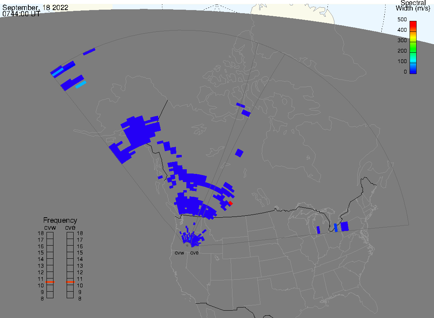Click the red marker on the cve frequency bar
This screenshot has height=318, width=434.
(x=70, y=282)
